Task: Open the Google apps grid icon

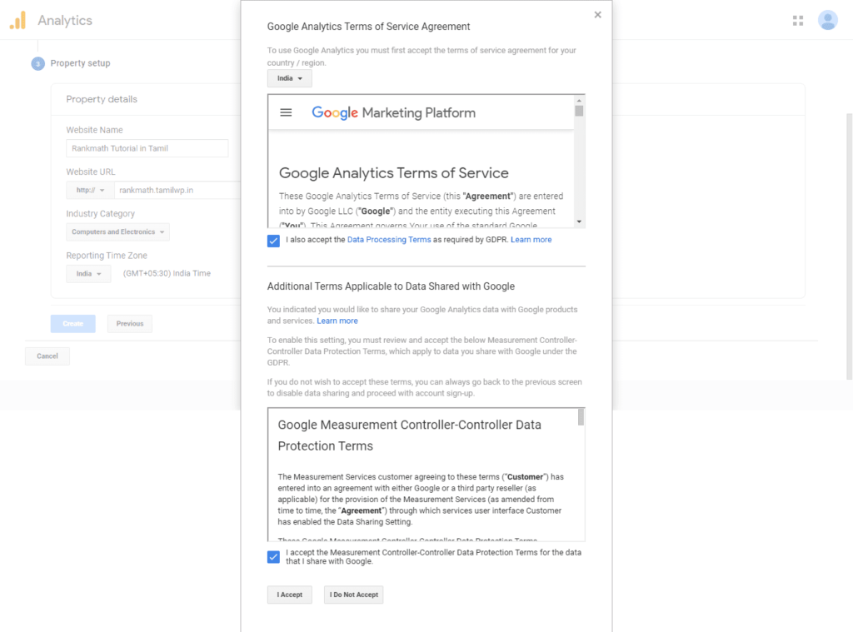Action: (797, 21)
